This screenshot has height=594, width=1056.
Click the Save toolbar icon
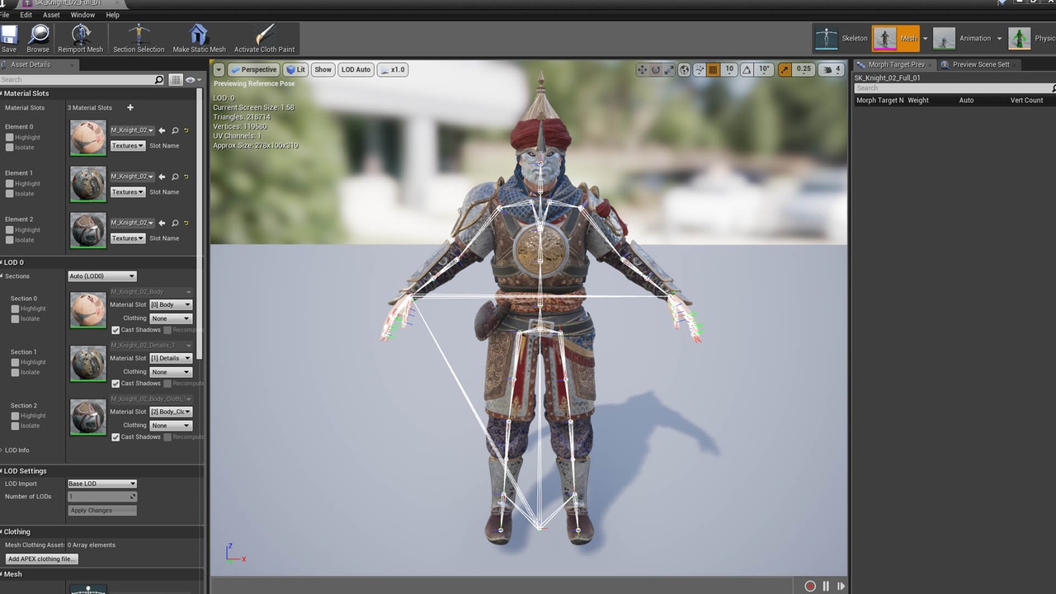tap(9, 39)
